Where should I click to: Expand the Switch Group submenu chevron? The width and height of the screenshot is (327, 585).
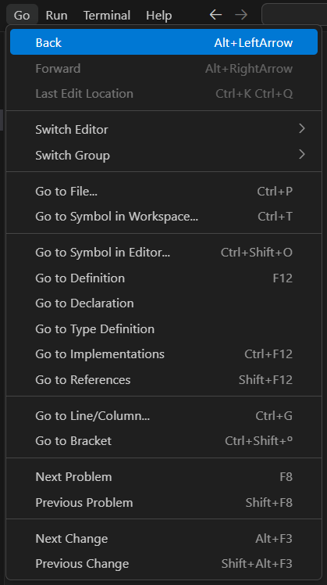(302, 154)
